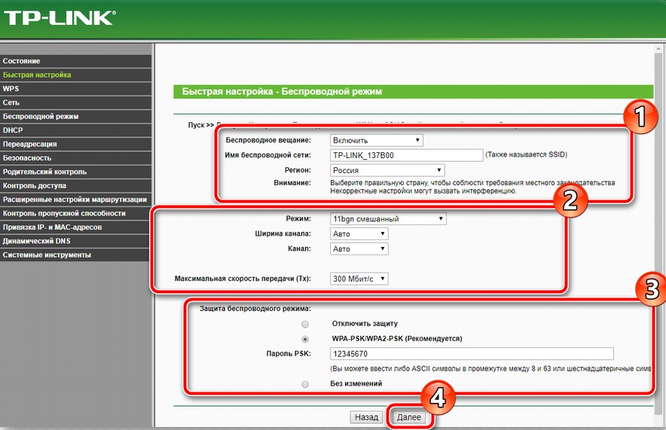Open the Состояние menu item

tap(75, 61)
